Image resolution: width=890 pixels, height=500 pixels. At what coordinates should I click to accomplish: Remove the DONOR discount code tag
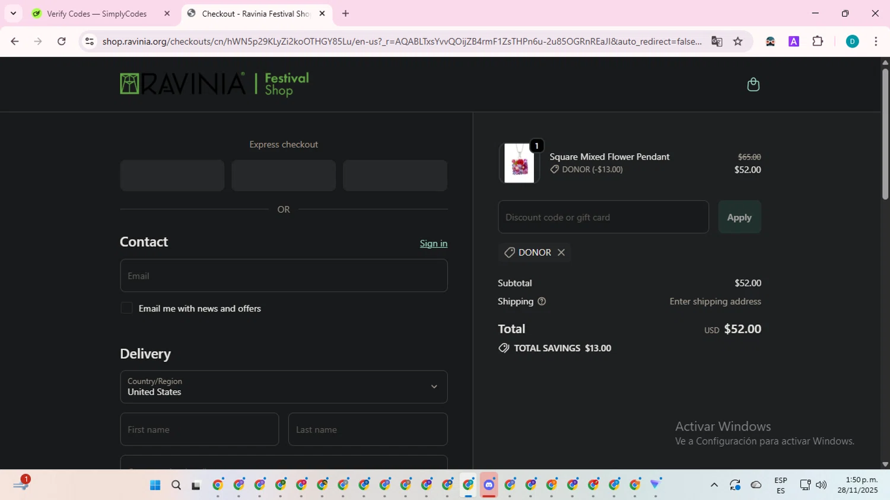(561, 253)
